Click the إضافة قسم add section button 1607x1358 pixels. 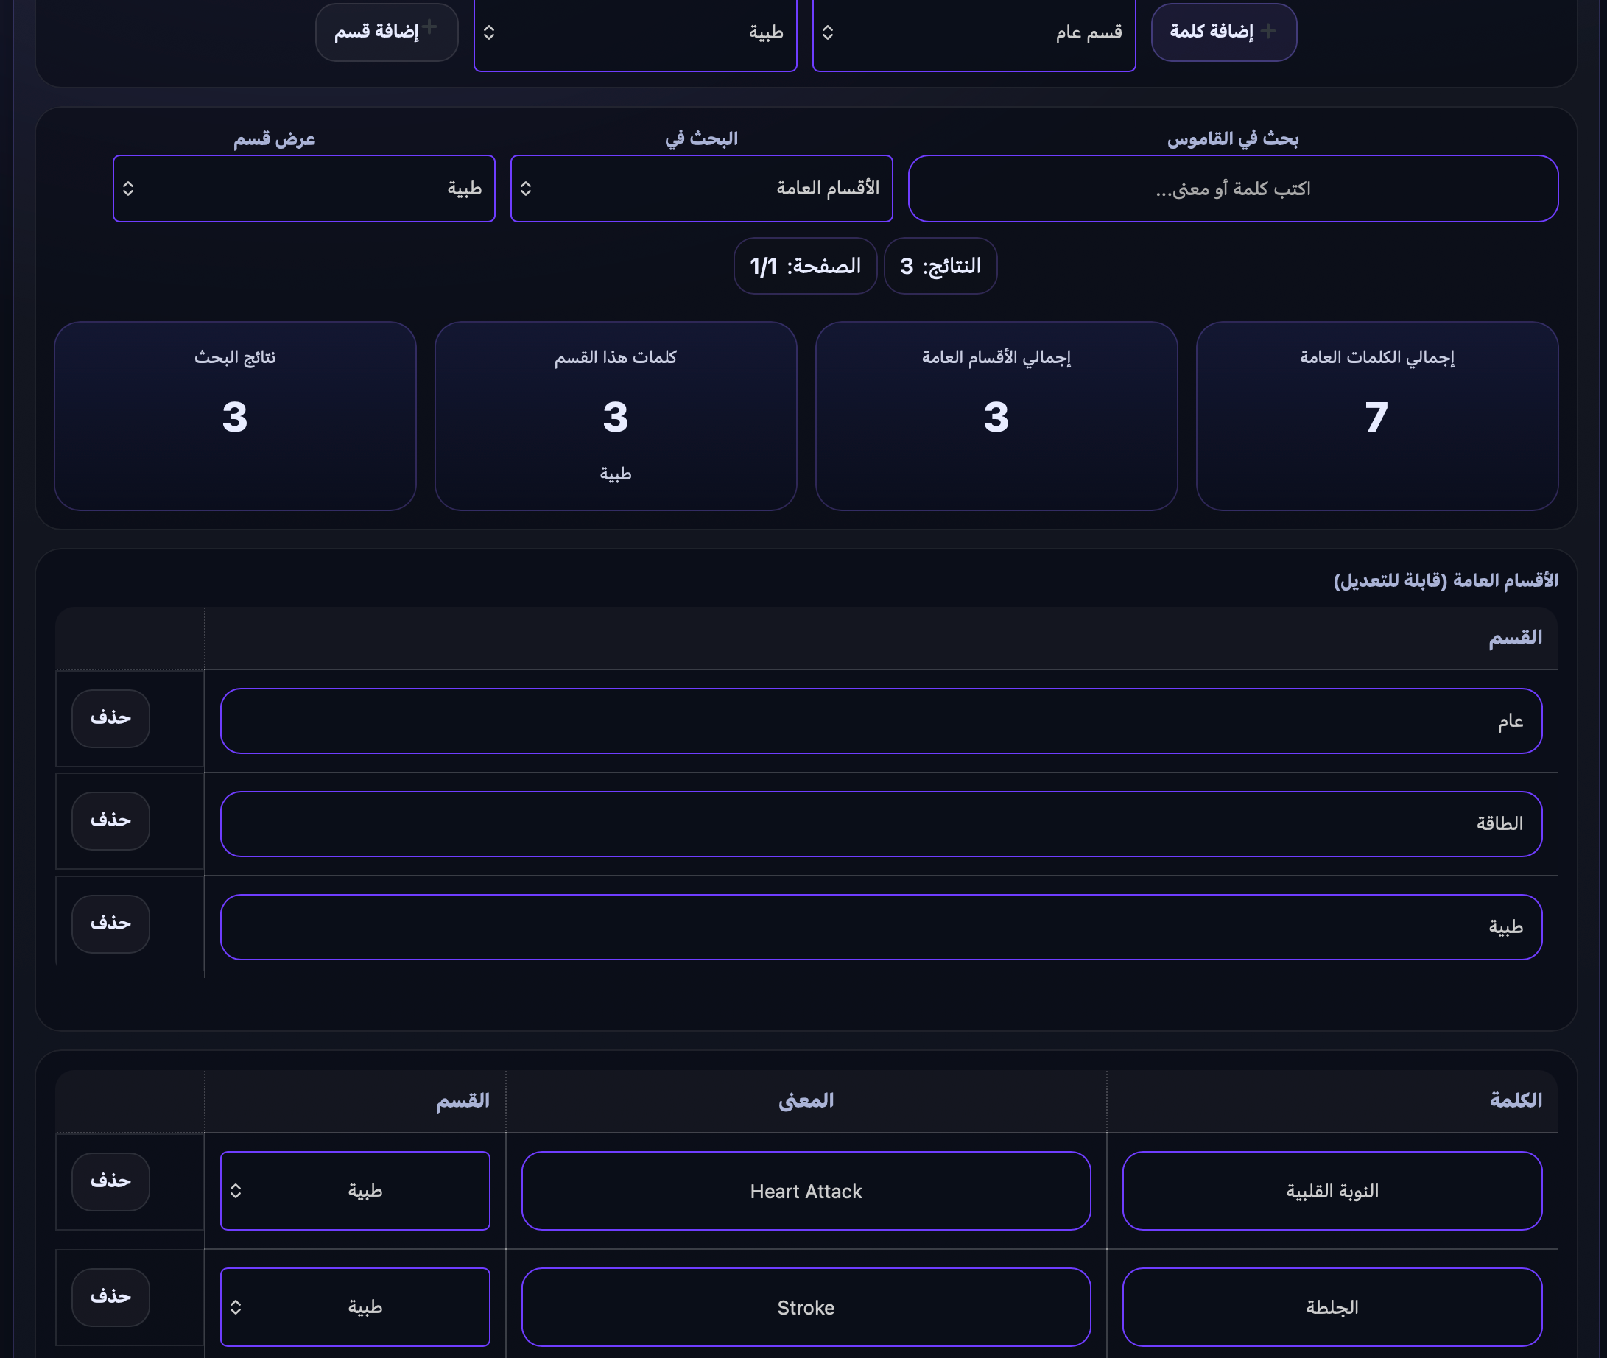(x=387, y=32)
